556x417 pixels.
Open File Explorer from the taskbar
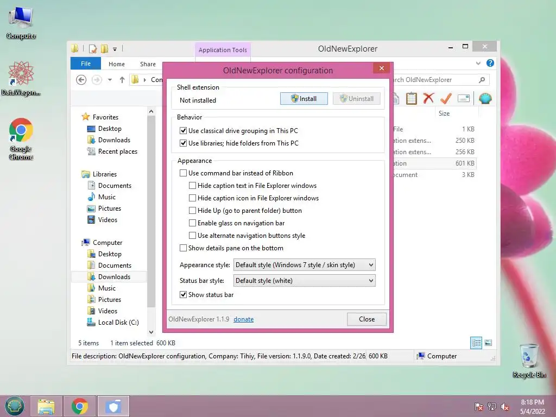[x=46, y=406]
